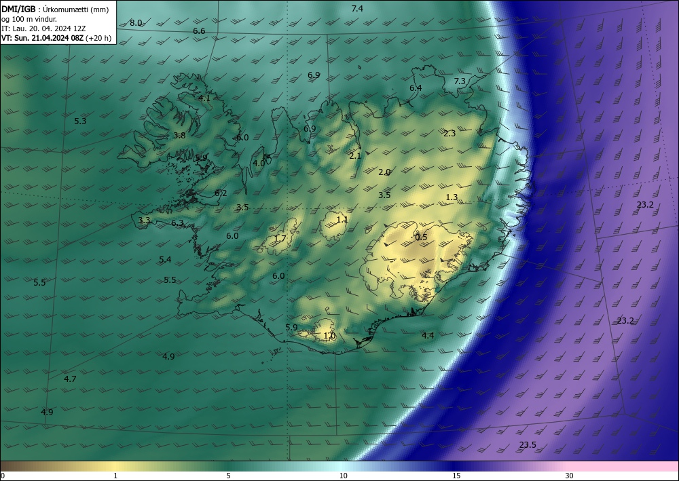This screenshot has width=679, height=481.
Task: Click the color scale tick label 10
Action: [343, 476]
